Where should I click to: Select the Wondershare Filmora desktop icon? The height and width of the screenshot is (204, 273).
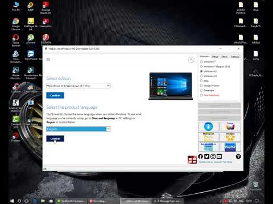pyautogui.click(x=31, y=73)
